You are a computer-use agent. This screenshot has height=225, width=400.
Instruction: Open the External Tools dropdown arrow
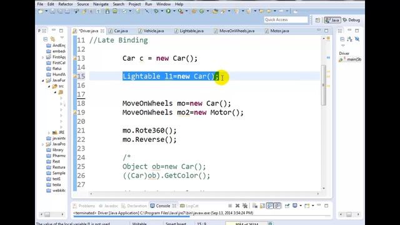pyautogui.click(x=186, y=11)
